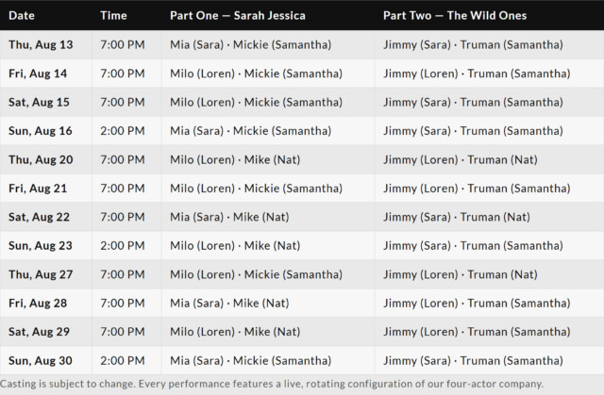Click the Casting is subject to change note

click(272, 384)
